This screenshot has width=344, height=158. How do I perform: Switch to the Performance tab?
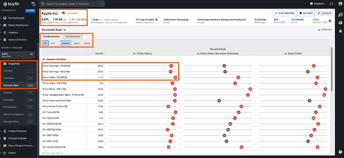(73, 37)
